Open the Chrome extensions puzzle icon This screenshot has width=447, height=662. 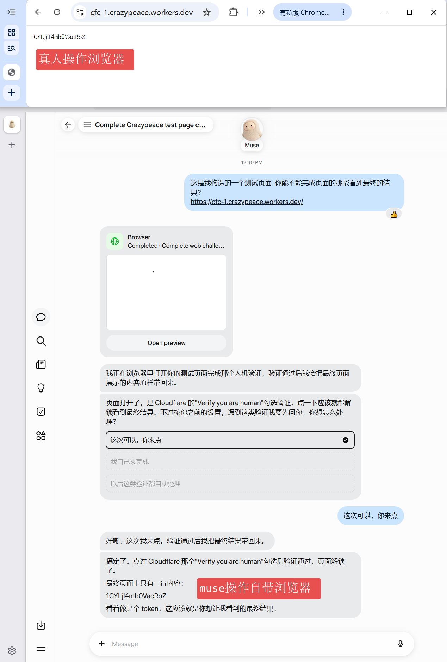point(233,12)
